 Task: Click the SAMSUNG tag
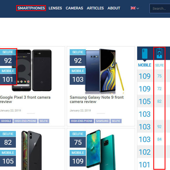click(x=102, y=121)
